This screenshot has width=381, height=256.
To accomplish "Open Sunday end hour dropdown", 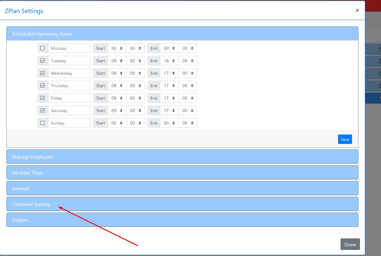I will tap(169, 123).
